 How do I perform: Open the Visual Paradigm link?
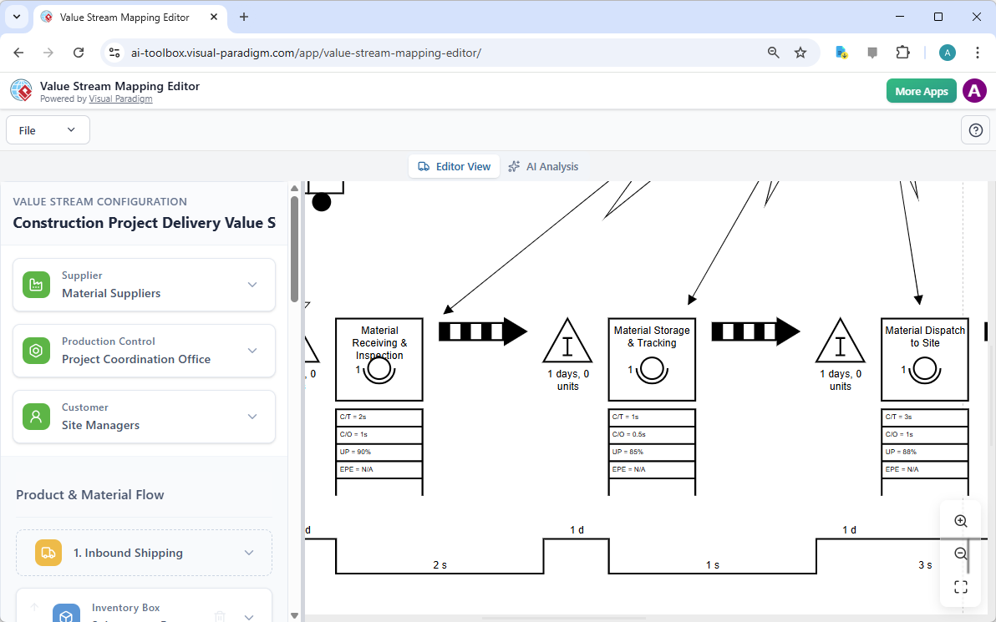click(120, 99)
